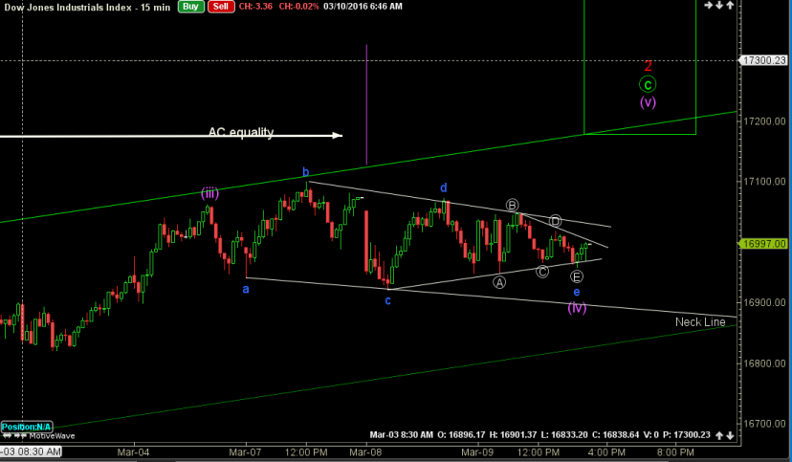Select the red wave 2 label
792x462 pixels.
649,66
